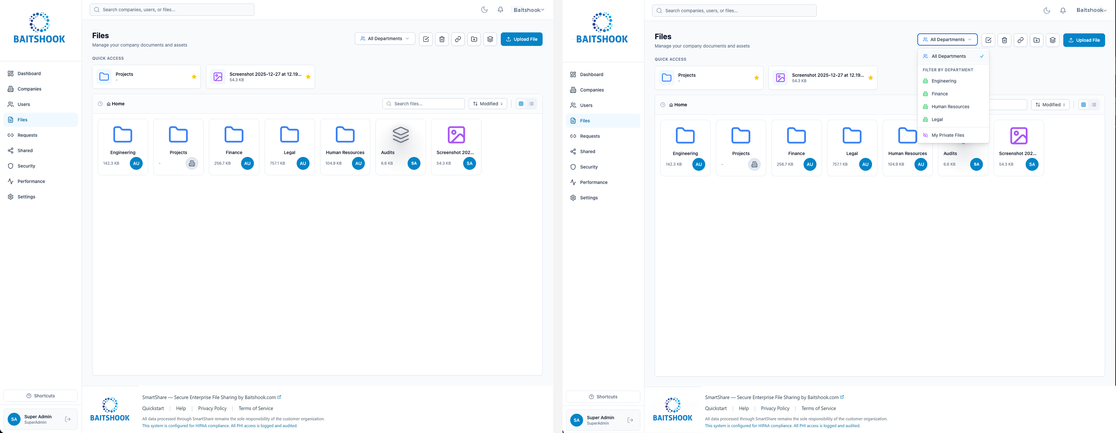Open All Departments dropdown in the left screenshot
Screen dimensions: 1116x433
click(x=384, y=39)
